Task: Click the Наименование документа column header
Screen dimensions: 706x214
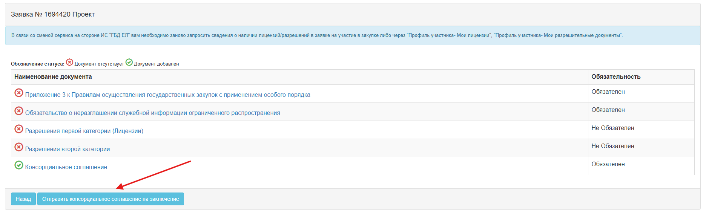Action: 53,77
